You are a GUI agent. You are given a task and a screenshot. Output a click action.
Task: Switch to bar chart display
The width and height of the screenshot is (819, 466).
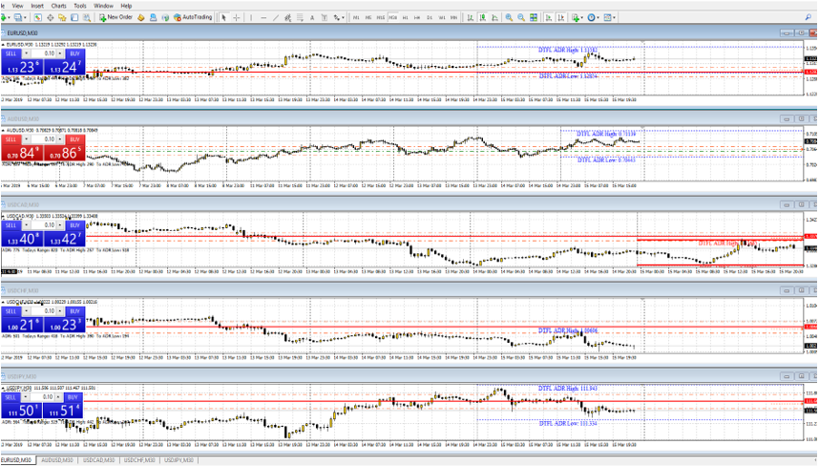470,17
